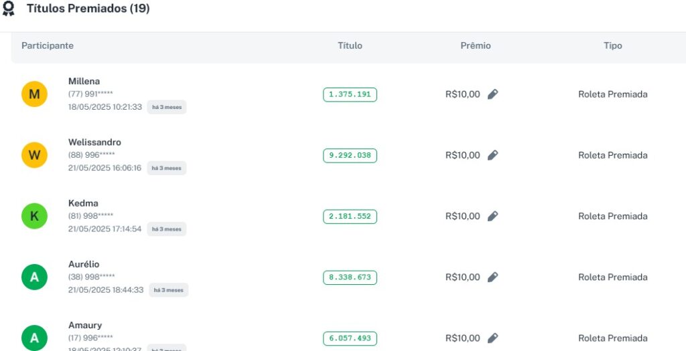This screenshot has width=686, height=351.
Task: Click the participant name Welissandro
Action: (x=94, y=142)
